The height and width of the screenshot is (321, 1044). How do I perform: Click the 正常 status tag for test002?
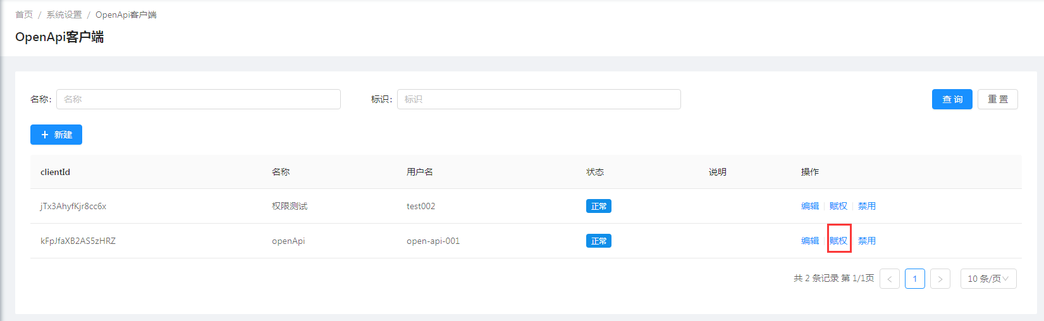(x=598, y=206)
